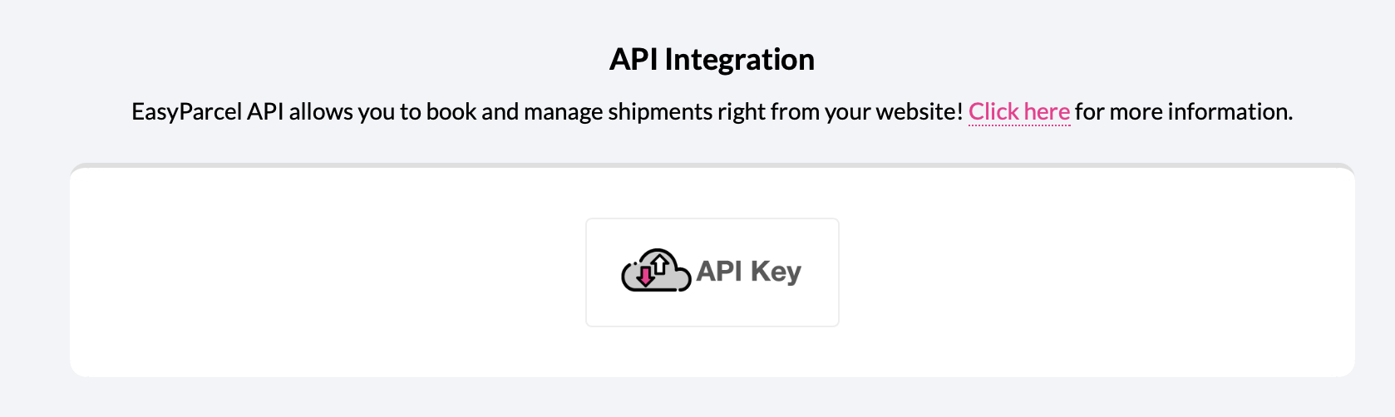Click the "API Integration" heading
This screenshot has height=417, width=1395.
[x=712, y=60]
